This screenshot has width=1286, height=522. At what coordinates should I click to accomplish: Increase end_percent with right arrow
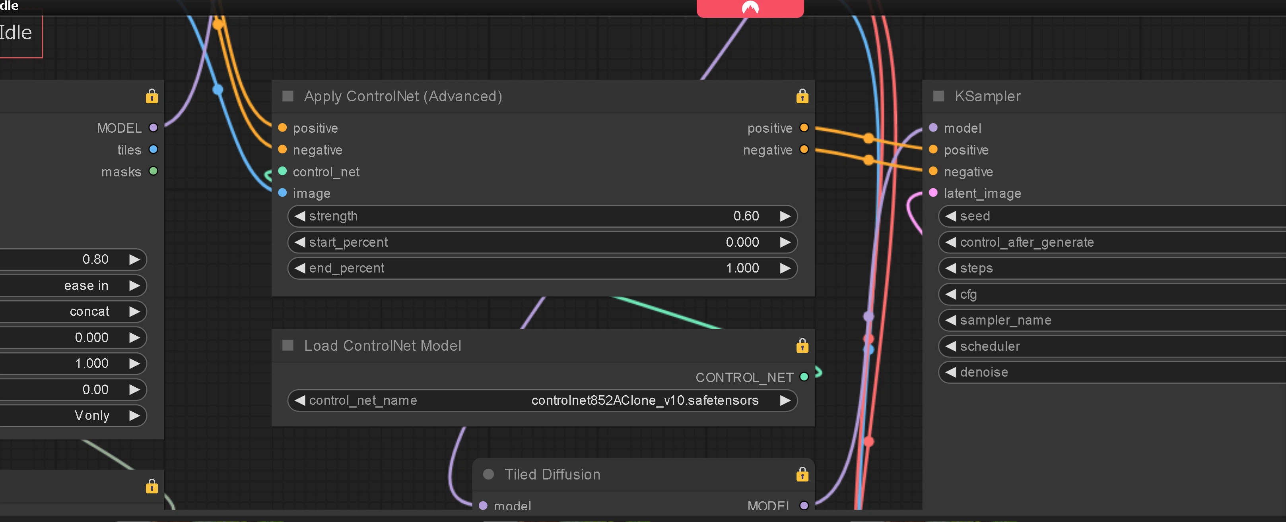[785, 268]
